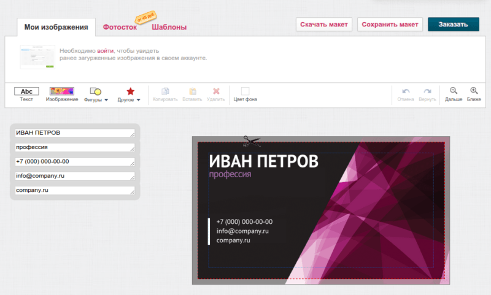The width and height of the screenshot is (491, 295).
Task: Follow the войти login link
Action: coord(105,51)
